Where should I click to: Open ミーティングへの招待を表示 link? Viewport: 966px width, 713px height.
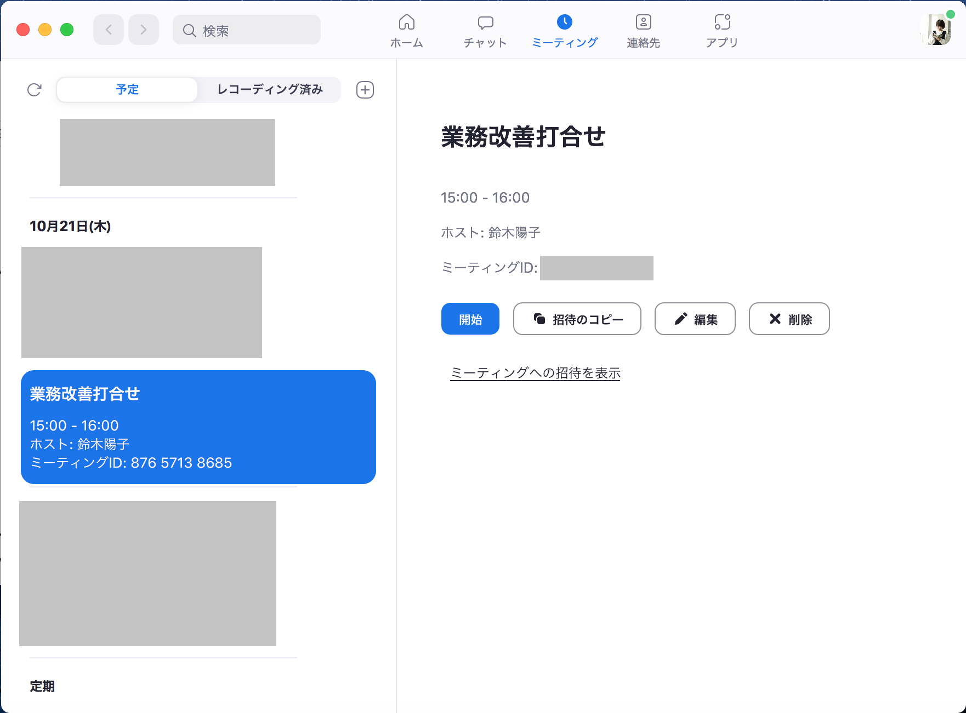535,373
